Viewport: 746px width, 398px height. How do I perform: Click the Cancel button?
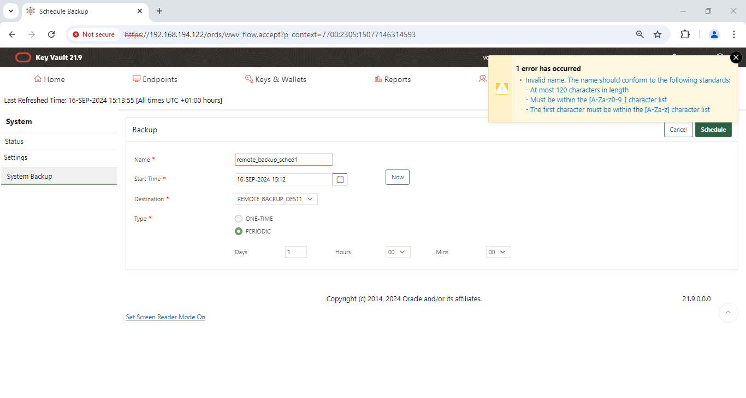point(678,130)
